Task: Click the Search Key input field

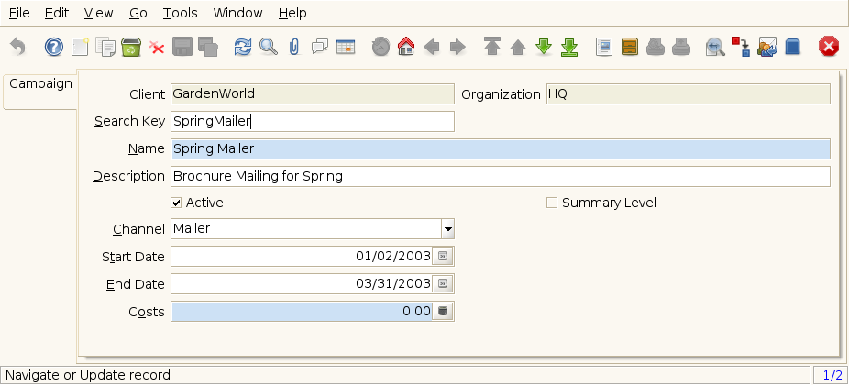Action: 312,121
